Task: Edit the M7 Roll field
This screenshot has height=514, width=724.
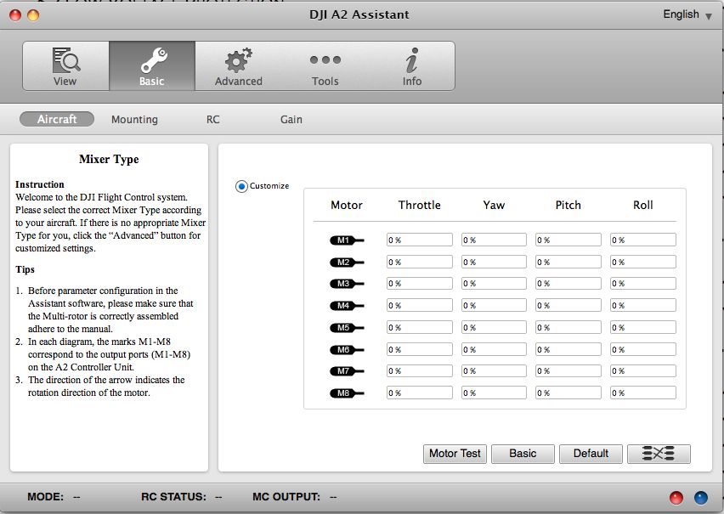Action: pyautogui.click(x=643, y=370)
